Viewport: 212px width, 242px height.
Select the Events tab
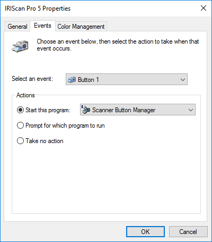pos(42,26)
